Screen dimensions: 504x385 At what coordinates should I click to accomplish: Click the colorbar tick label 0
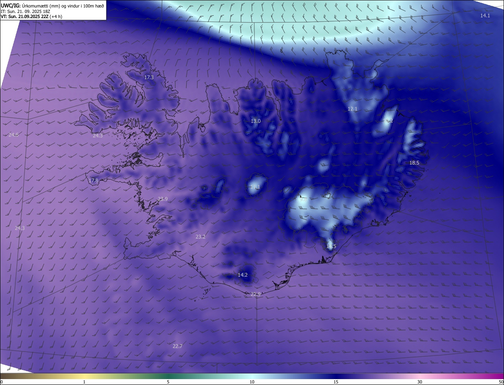pos(2,382)
